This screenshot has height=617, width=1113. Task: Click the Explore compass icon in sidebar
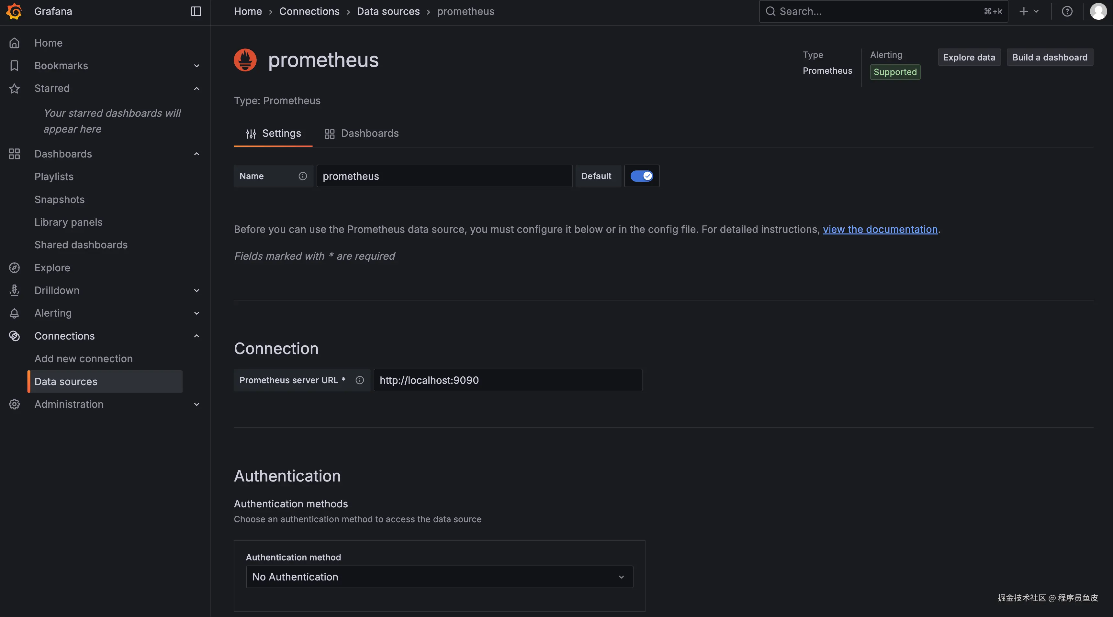pyautogui.click(x=14, y=267)
